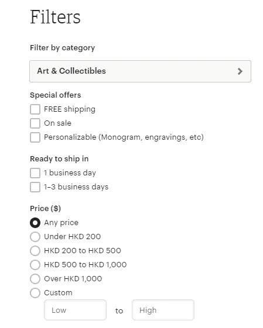Toggle the 1 business day checkbox

click(35, 173)
